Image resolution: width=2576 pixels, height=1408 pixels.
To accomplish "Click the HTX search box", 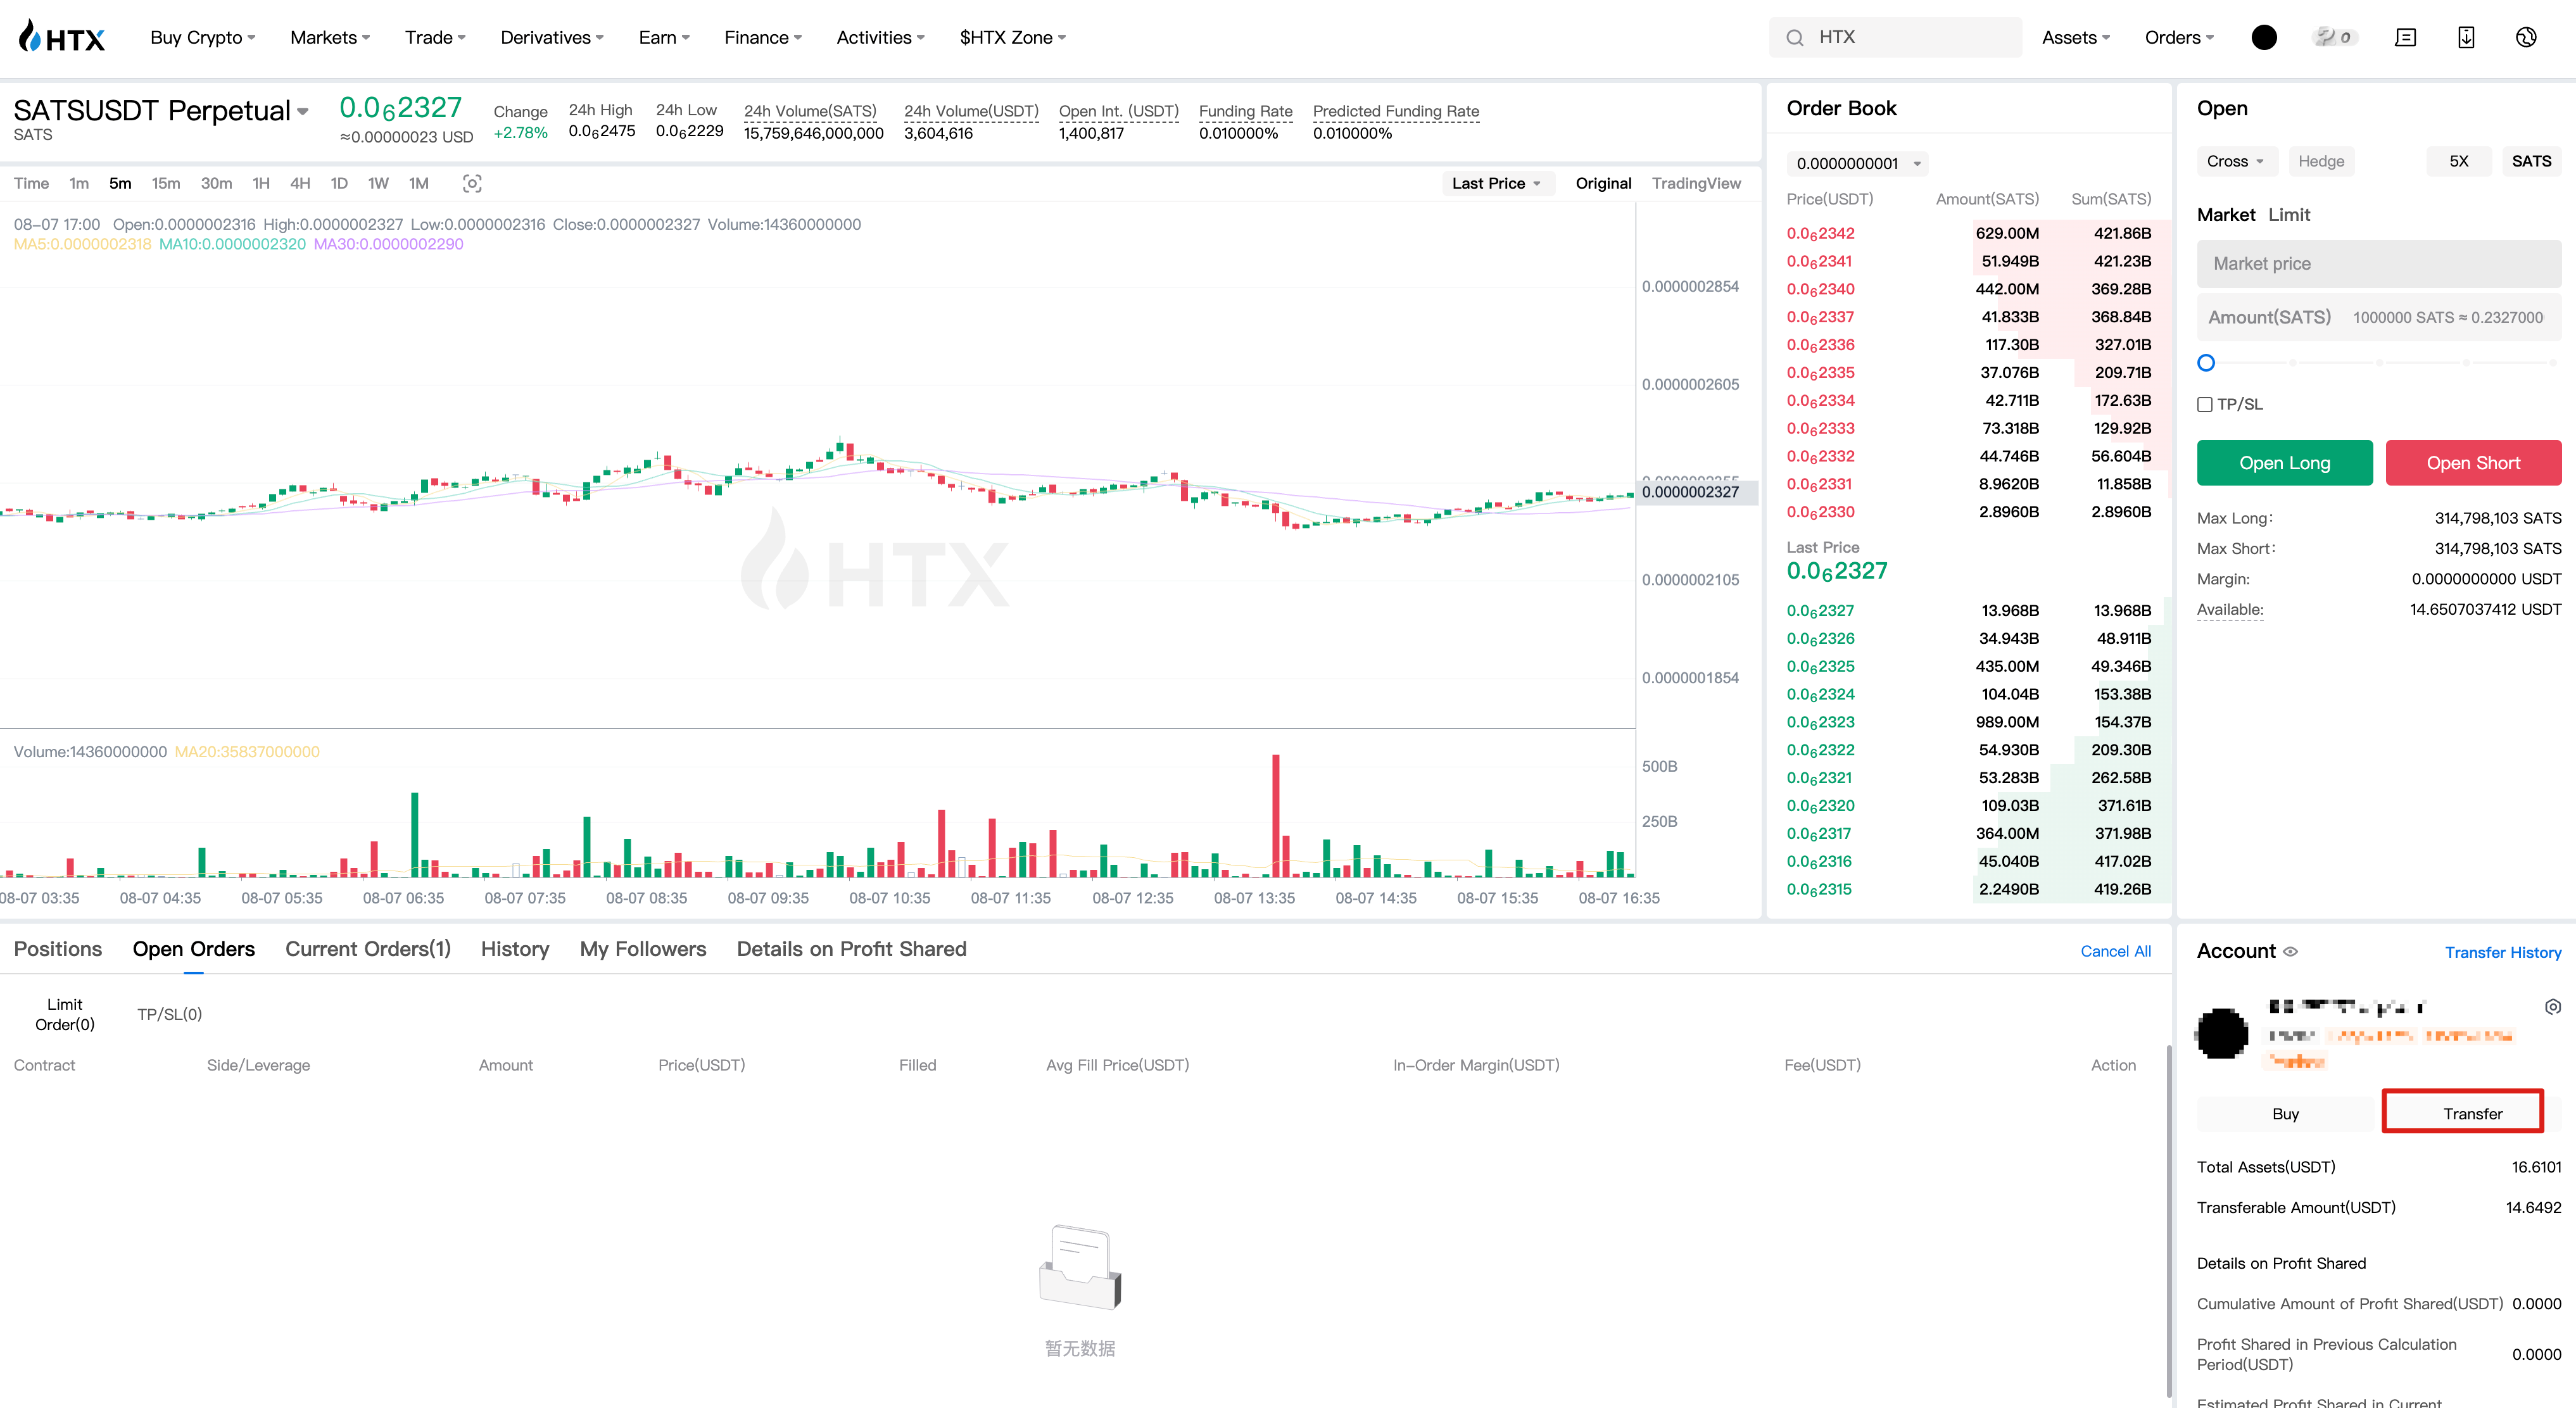I will (1895, 38).
